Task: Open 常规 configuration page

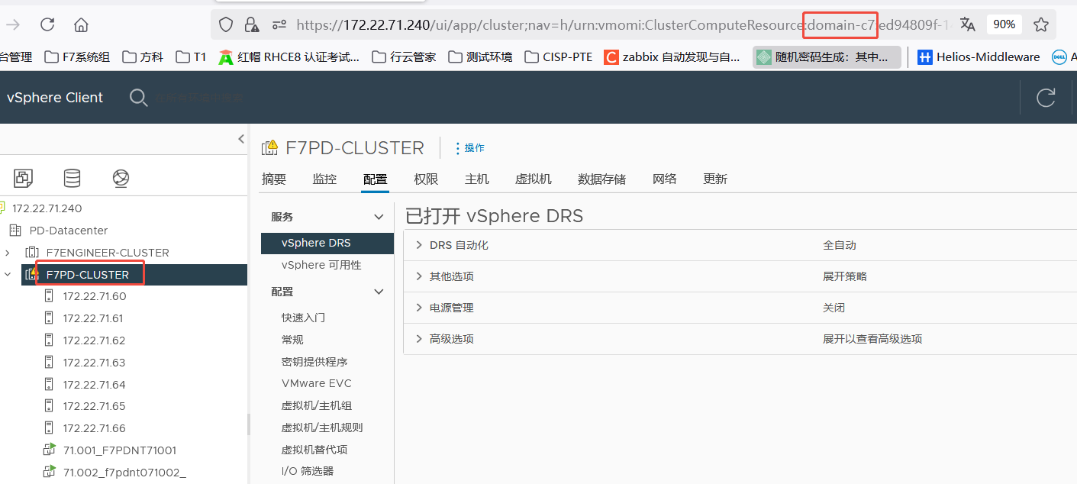Action: [292, 340]
